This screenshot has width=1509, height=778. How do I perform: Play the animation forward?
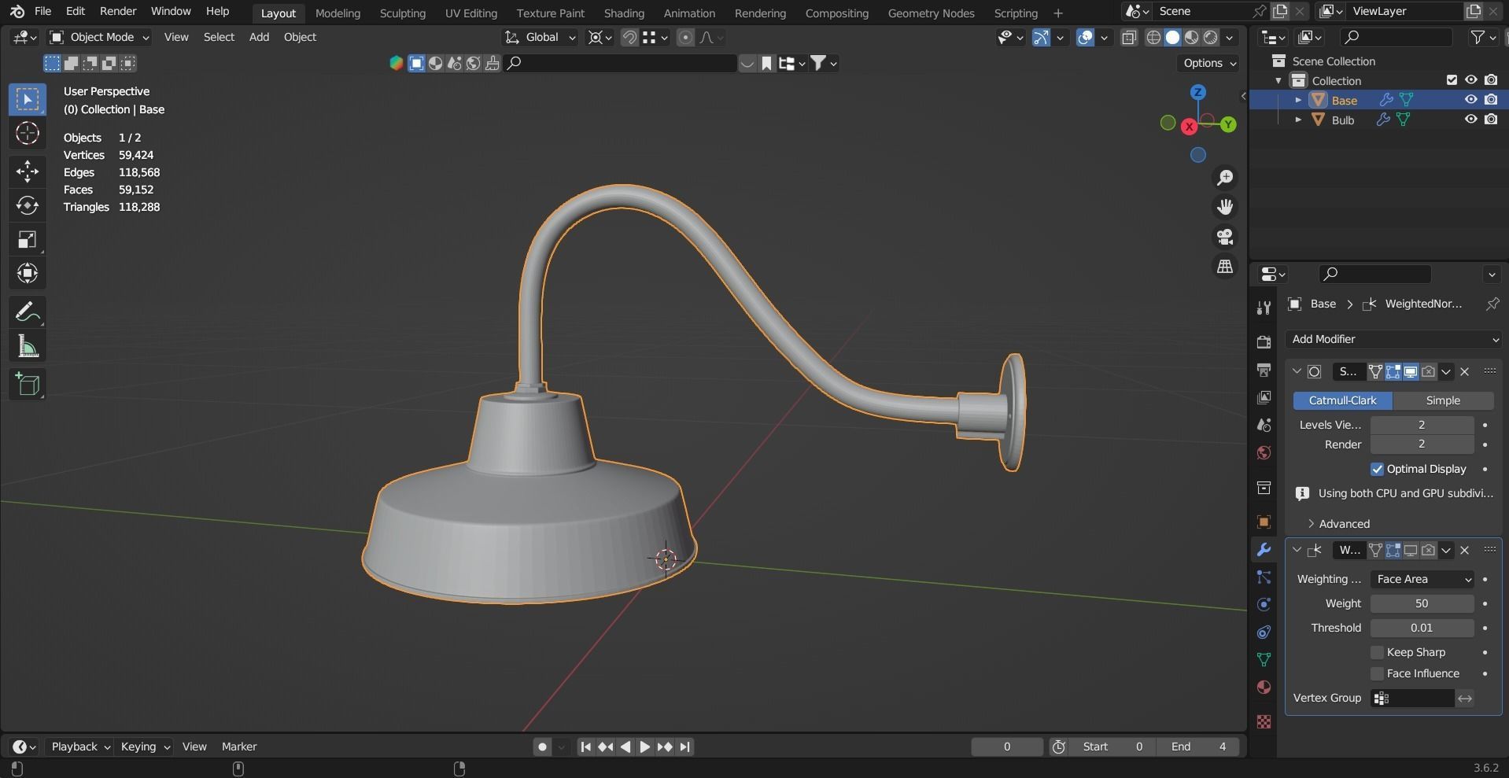[644, 747]
